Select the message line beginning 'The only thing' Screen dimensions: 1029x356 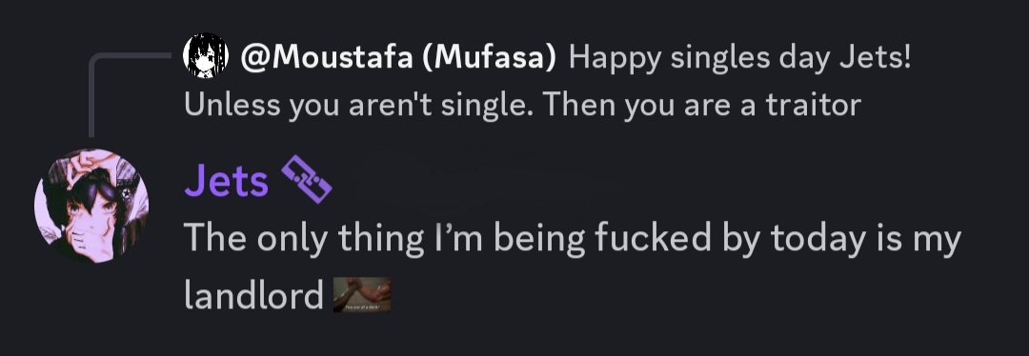point(573,238)
